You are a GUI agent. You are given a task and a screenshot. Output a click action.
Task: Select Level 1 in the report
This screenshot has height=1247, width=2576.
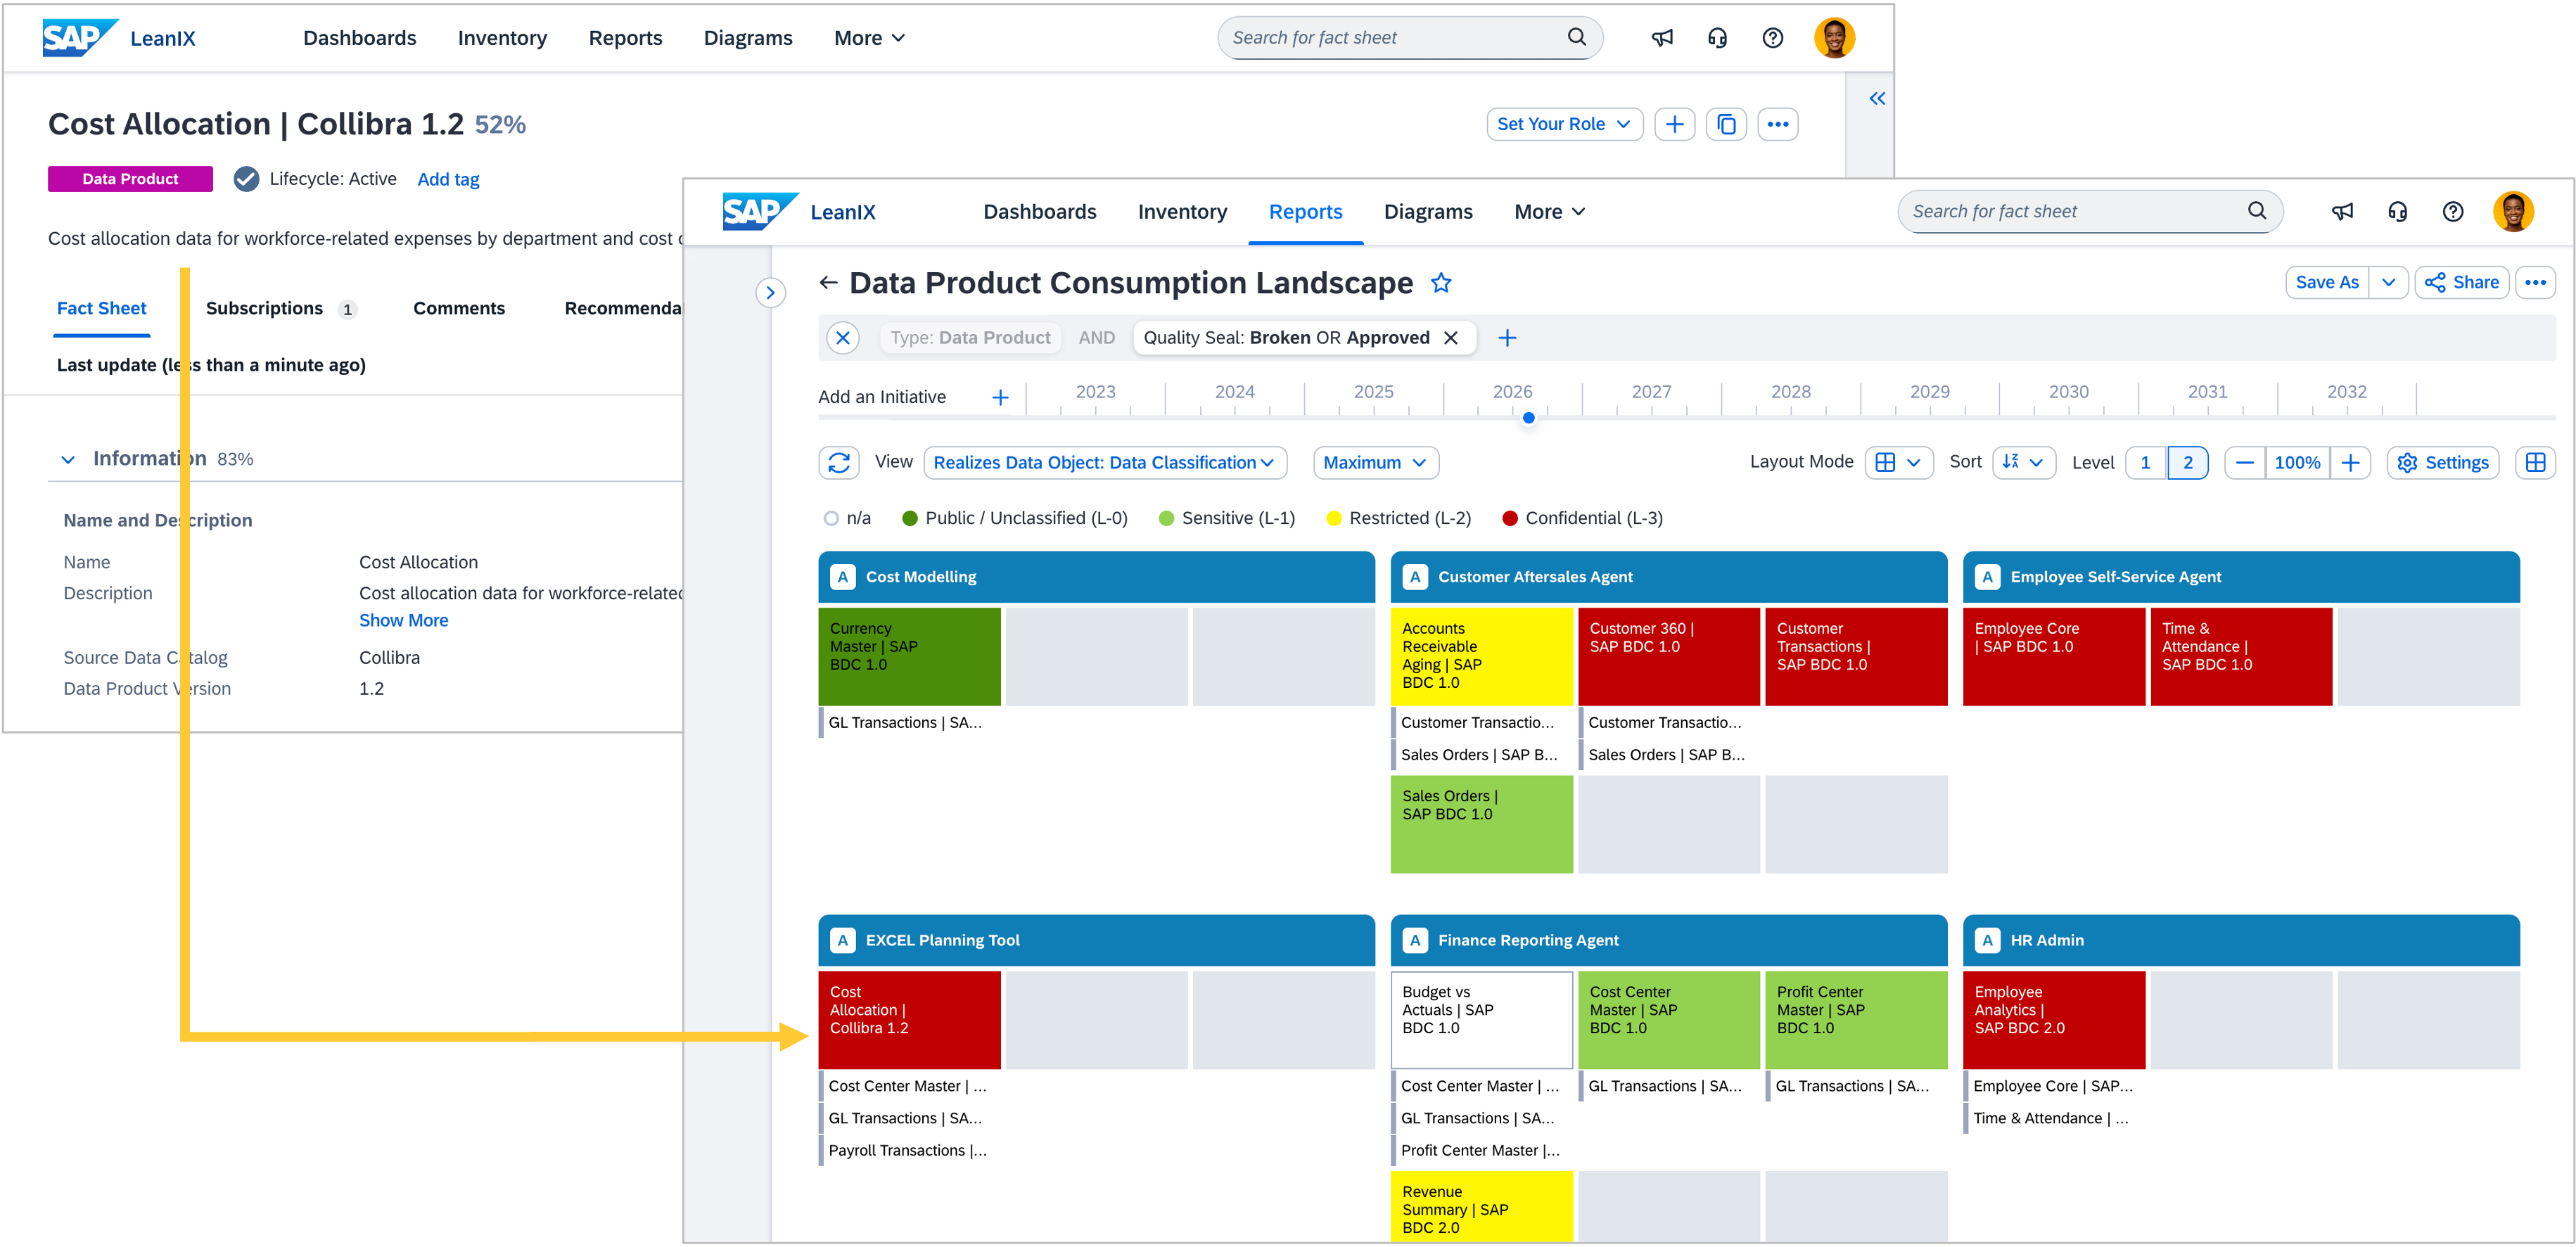[2145, 462]
